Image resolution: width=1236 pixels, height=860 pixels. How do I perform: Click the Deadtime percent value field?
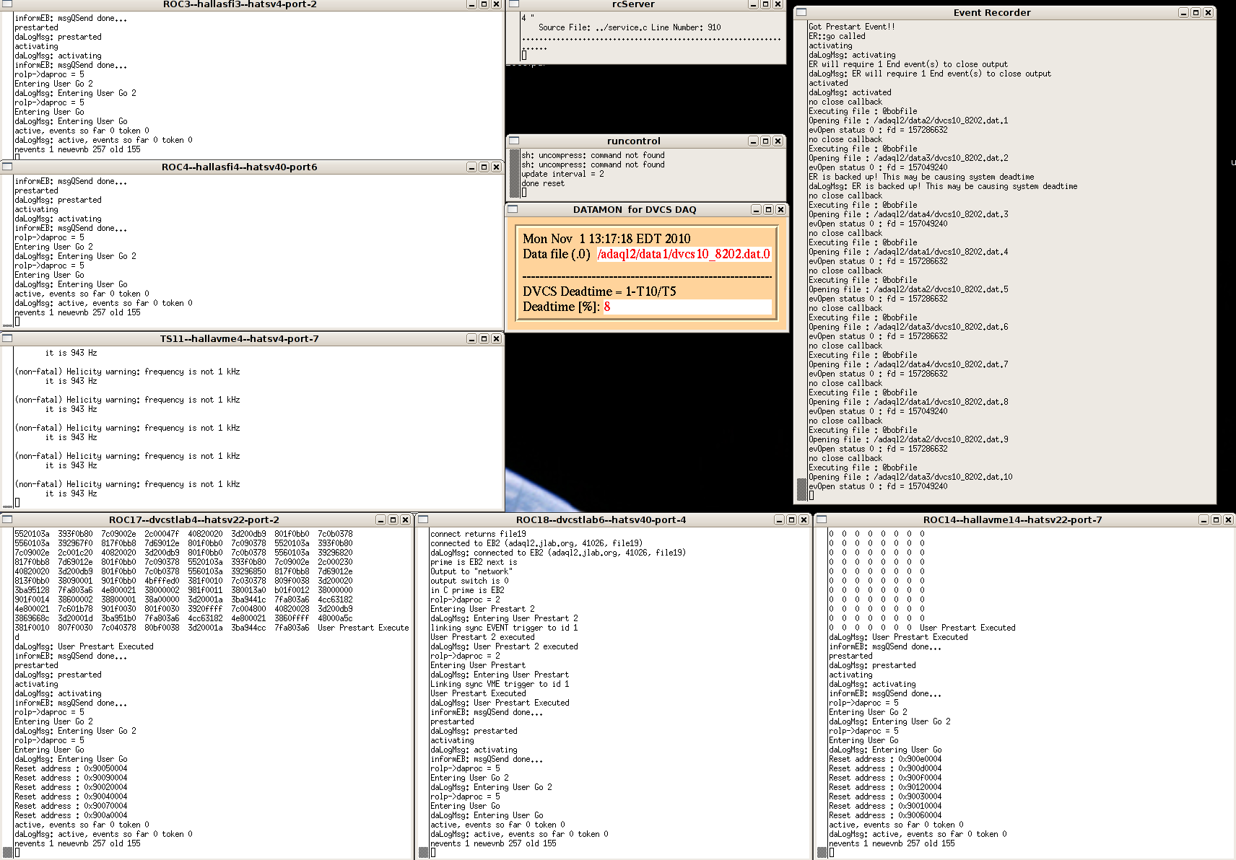[x=687, y=307]
